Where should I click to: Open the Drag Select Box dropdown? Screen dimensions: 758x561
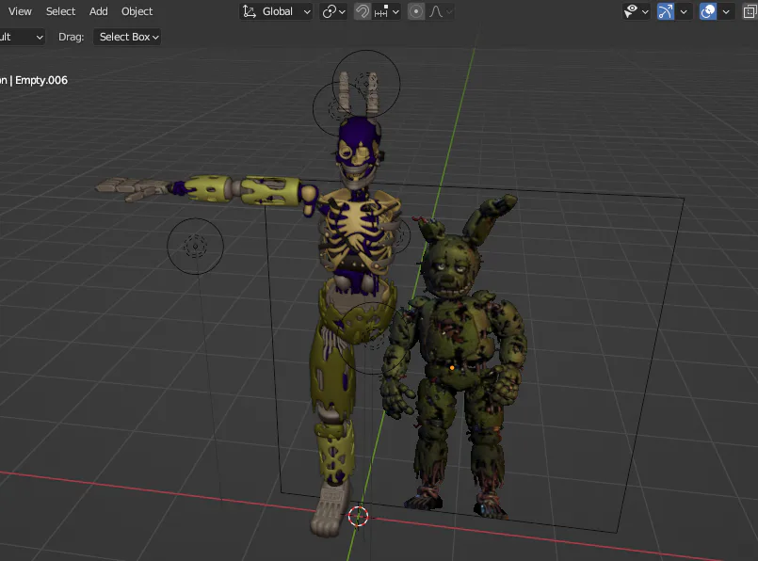coord(127,37)
